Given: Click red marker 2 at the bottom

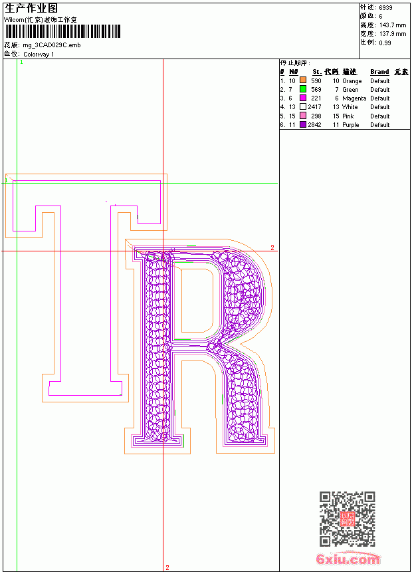Looking at the screenshot, I should tap(167, 567).
